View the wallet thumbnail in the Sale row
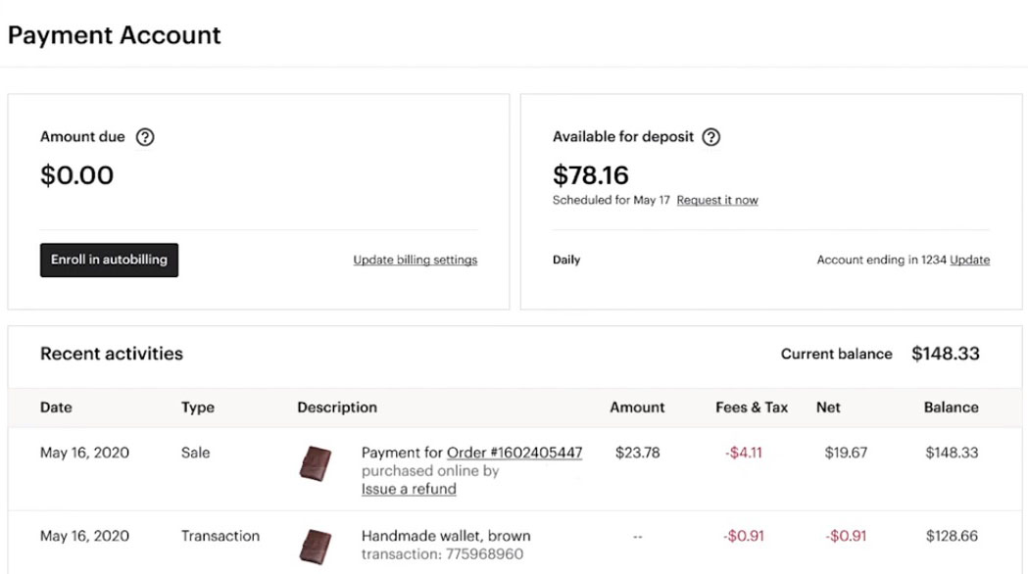This screenshot has height=574, width=1028. pos(316,460)
